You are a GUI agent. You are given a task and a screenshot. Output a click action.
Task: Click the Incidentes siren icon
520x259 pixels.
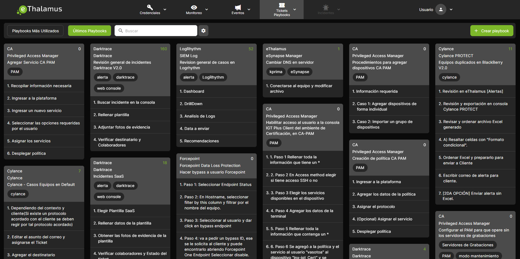(x=326, y=7)
